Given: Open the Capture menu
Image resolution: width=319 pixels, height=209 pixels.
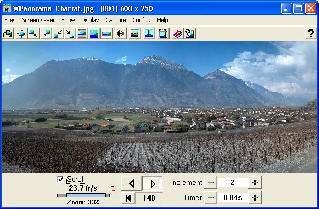Looking at the screenshot, I should pos(116,20).
